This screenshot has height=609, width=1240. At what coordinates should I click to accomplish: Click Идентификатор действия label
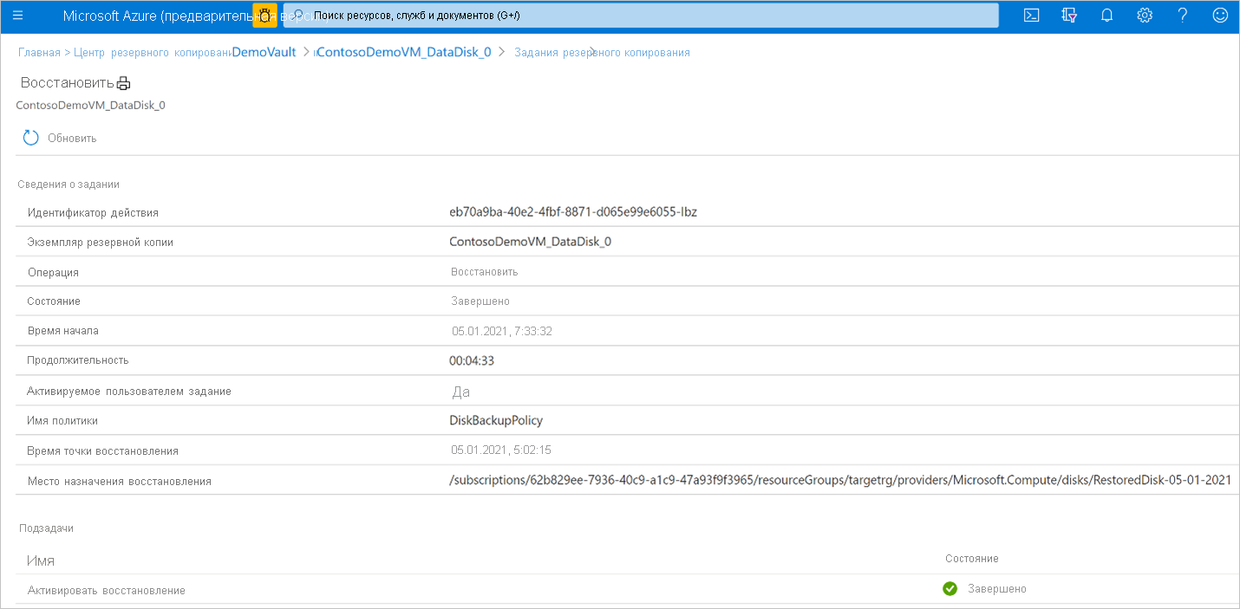click(x=93, y=213)
